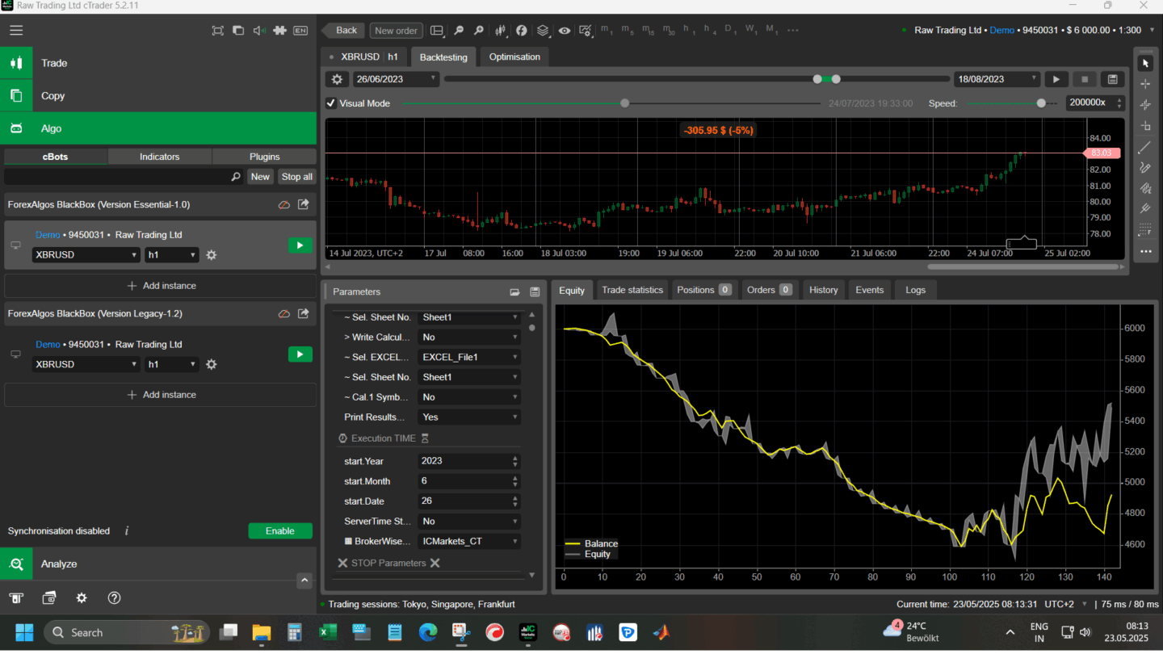The width and height of the screenshot is (1163, 654).
Task: Activate the crosshair cursor tool
Action: point(1144,84)
